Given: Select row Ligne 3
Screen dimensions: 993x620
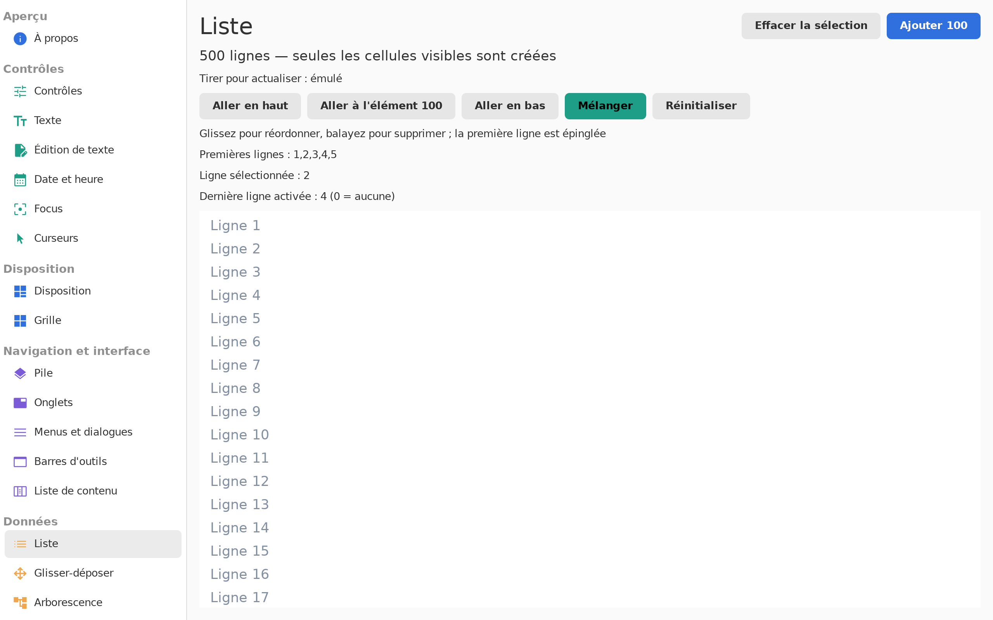Looking at the screenshot, I should (590, 272).
